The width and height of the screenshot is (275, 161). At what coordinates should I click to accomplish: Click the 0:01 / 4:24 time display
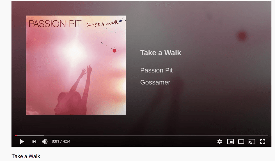(61, 141)
